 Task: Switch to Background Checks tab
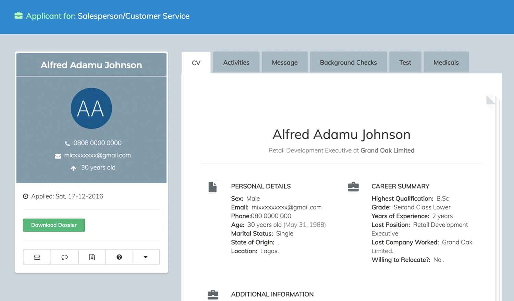click(348, 62)
